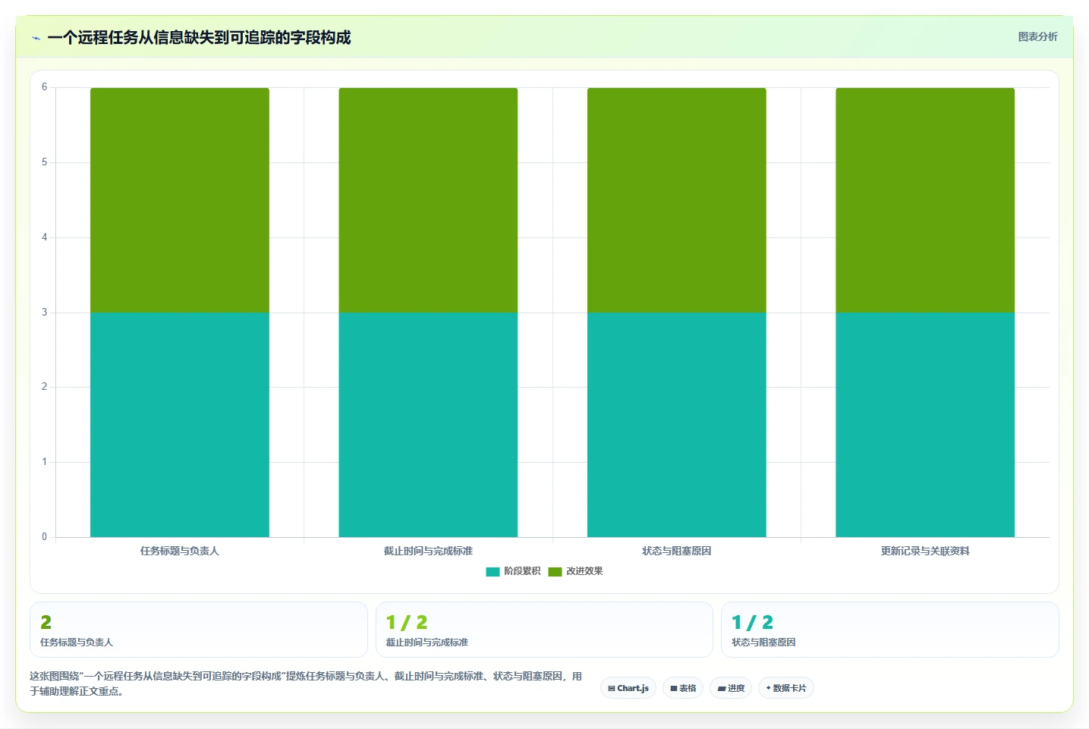Click the stat card caption 截止时间与完成标准
The width and height of the screenshot is (1089, 729).
coord(427,642)
